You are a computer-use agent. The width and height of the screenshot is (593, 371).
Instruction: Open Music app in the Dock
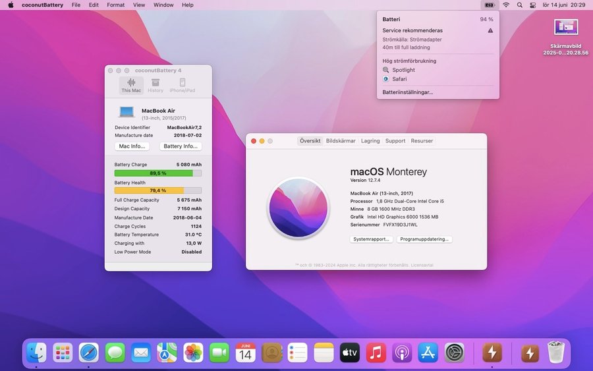coord(376,353)
